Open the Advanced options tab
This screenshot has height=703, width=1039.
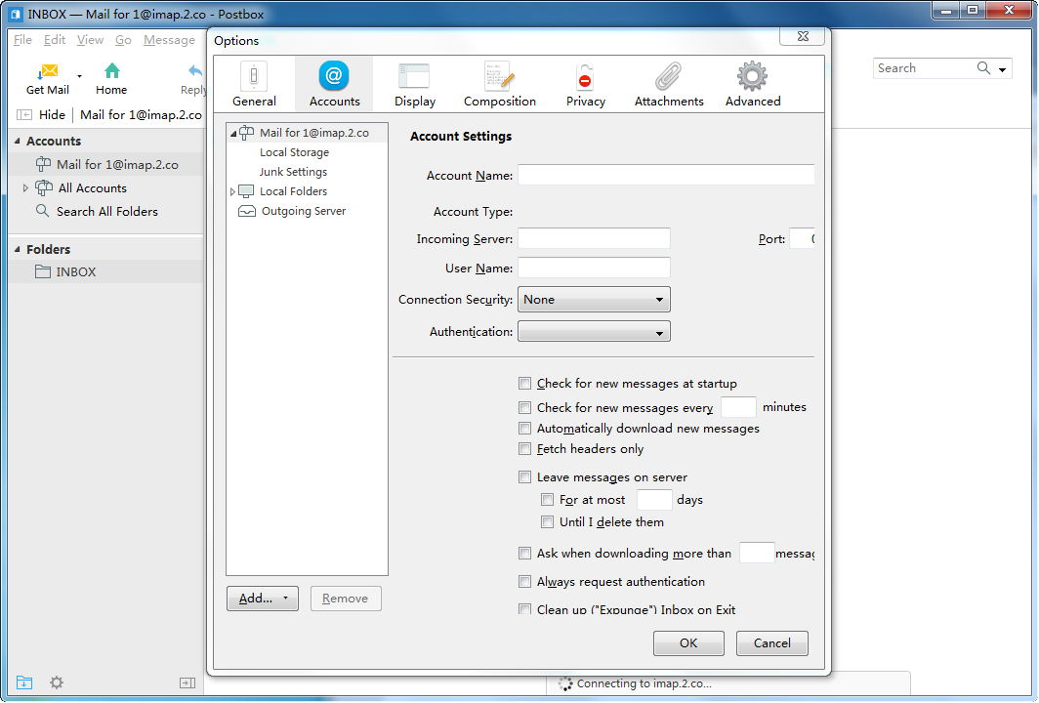pos(753,84)
